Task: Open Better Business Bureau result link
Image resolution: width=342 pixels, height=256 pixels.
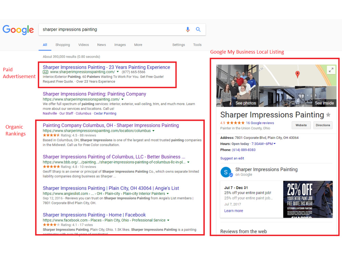Action: tap(114, 157)
